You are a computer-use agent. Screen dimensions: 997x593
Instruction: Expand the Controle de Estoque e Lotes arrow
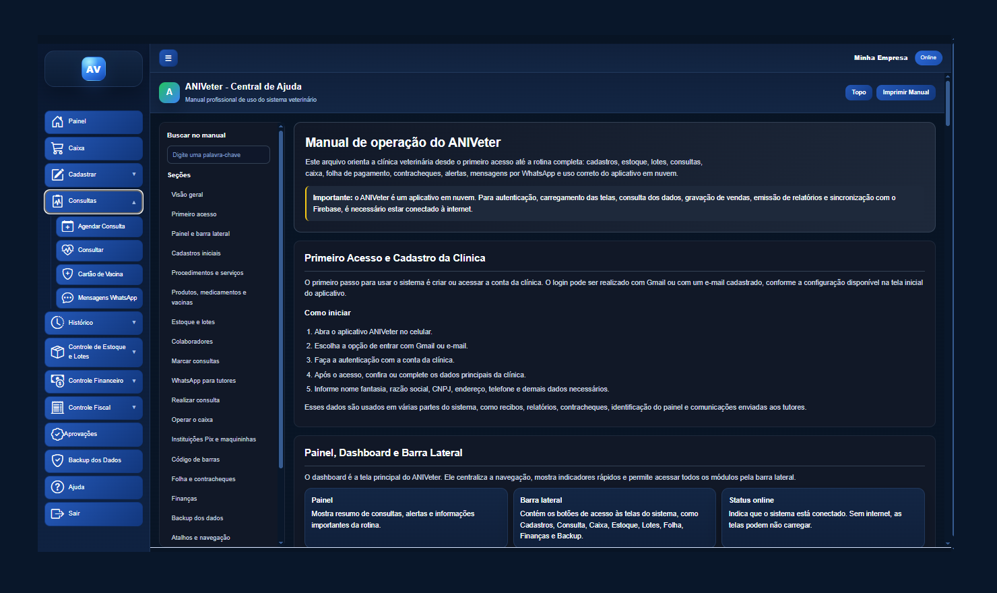(134, 352)
